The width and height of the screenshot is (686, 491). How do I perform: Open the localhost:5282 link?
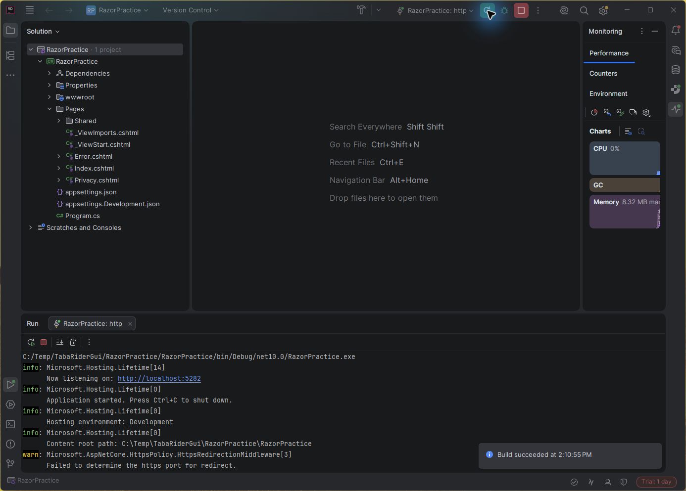coord(159,378)
